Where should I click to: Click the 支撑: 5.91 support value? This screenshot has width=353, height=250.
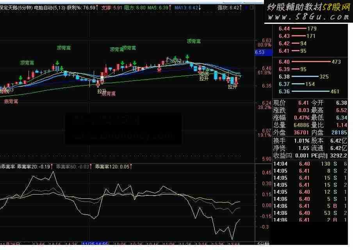point(112,8)
